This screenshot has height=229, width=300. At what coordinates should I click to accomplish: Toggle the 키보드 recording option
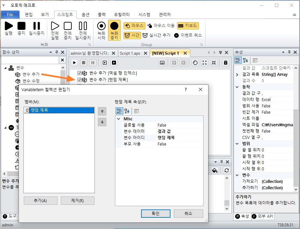[x=188, y=26]
